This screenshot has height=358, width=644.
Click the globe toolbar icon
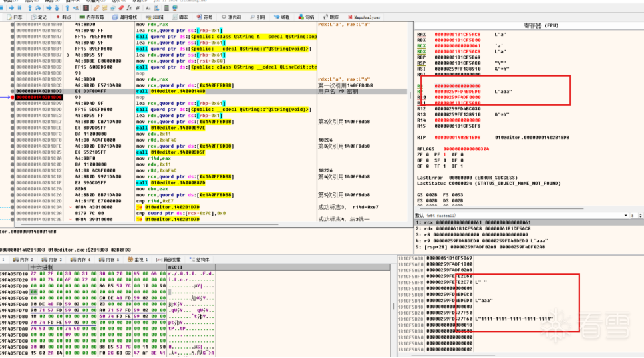tap(175, 8)
